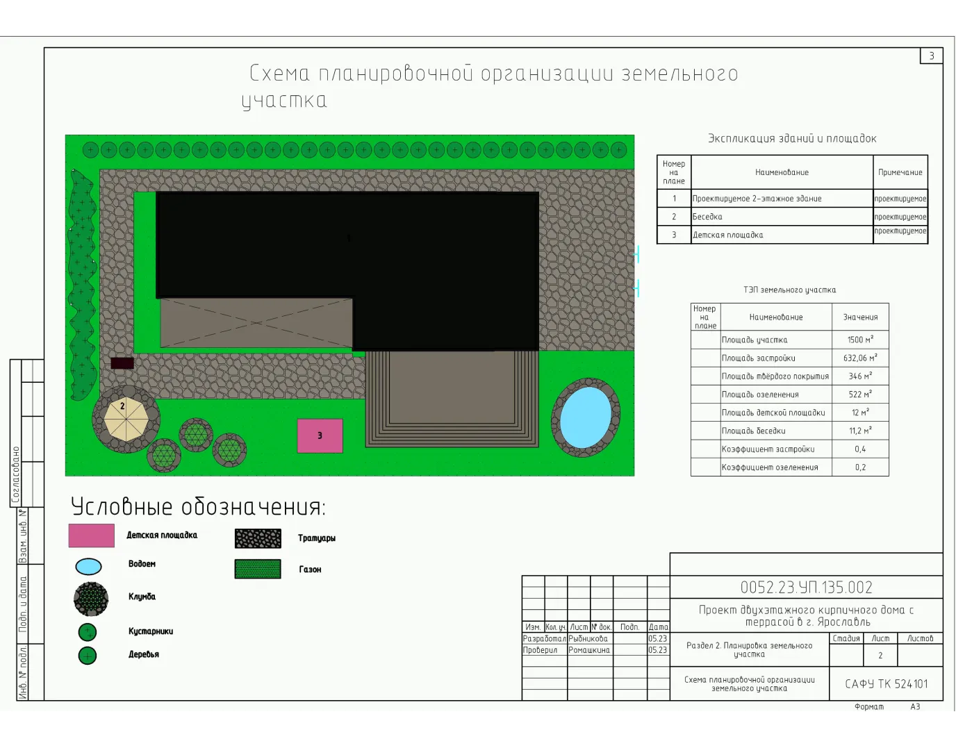The width and height of the screenshot is (956, 746).
Task: Click the 'Стадия' cell in the title block
Action: [x=847, y=638]
